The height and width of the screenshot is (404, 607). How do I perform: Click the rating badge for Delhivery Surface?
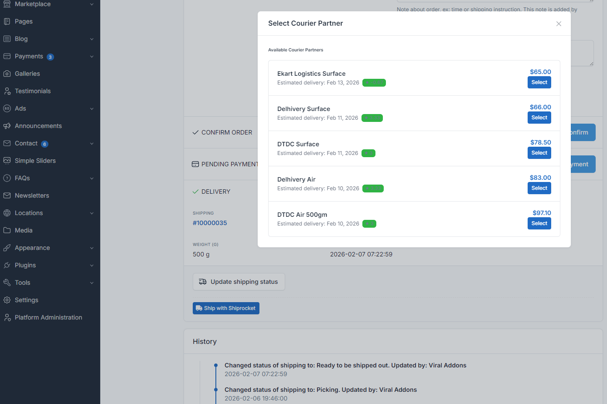[x=372, y=118]
